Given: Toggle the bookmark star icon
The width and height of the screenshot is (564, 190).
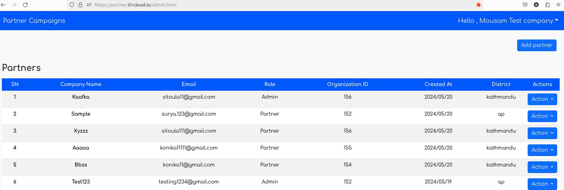Looking at the screenshot, I should coord(478,5).
